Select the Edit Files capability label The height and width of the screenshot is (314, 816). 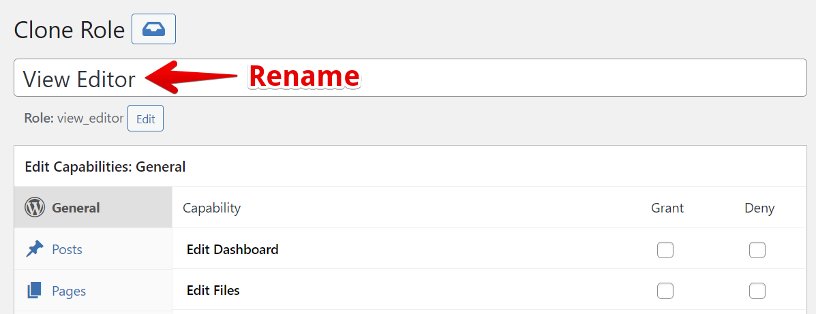point(213,291)
